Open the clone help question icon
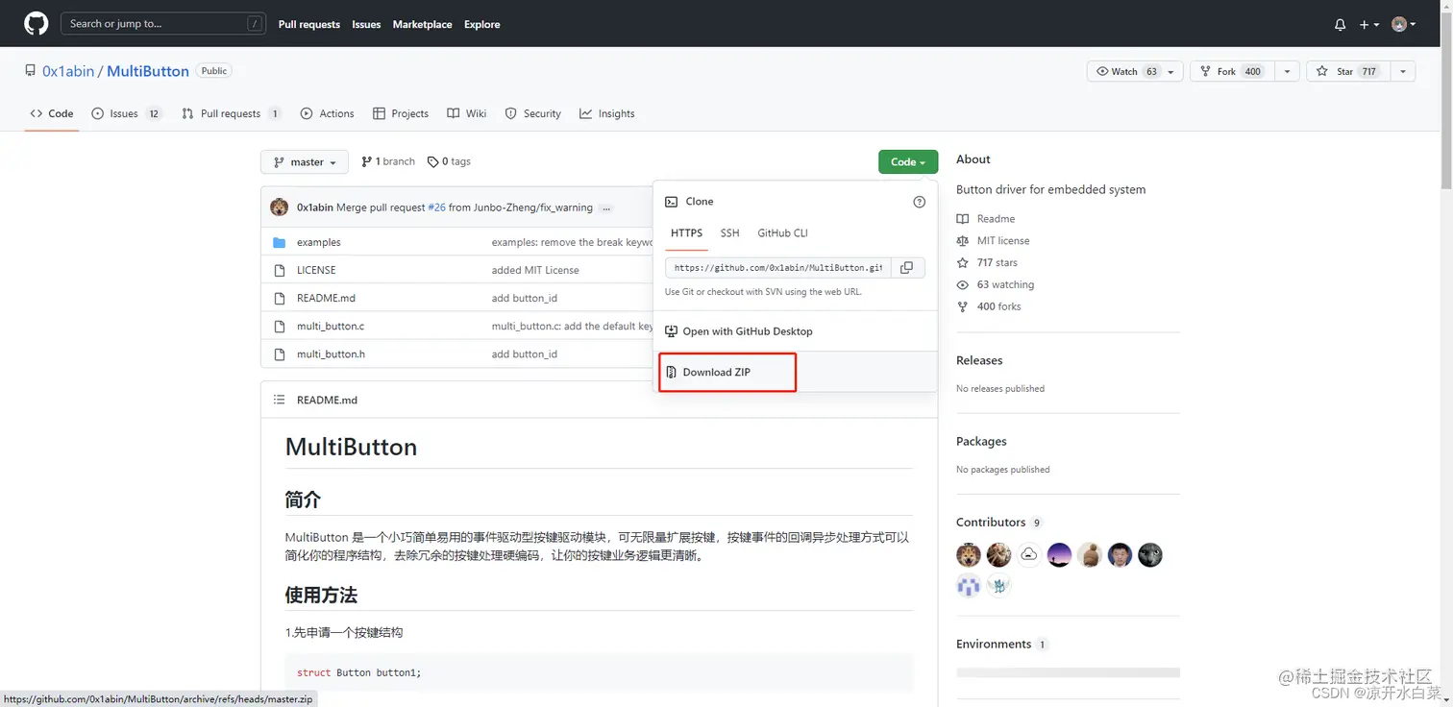The width and height of the screenshot is (1453, 707). (919, 202)
